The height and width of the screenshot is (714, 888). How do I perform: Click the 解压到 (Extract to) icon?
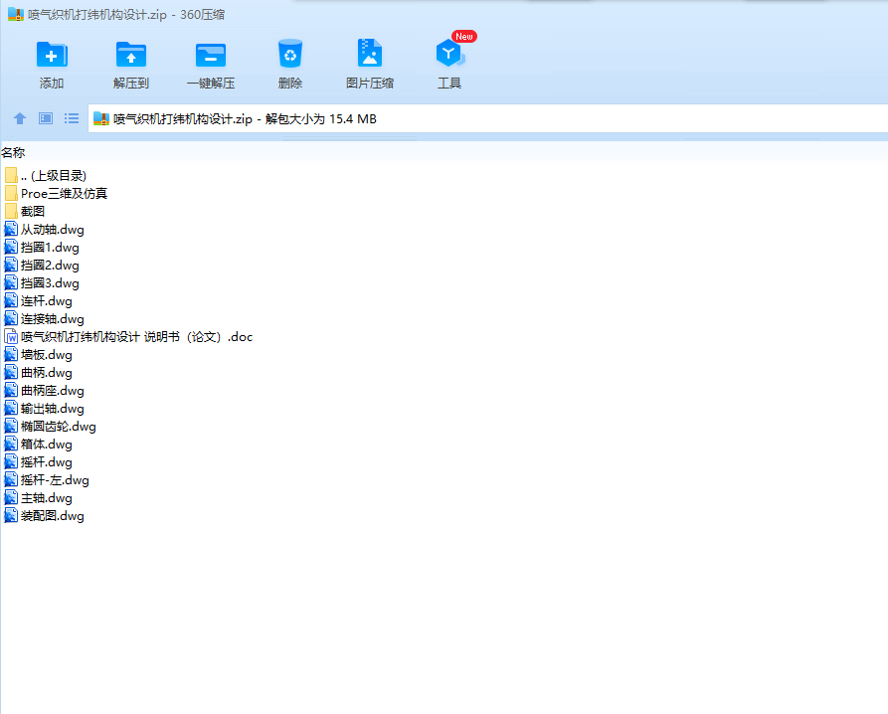131,55
